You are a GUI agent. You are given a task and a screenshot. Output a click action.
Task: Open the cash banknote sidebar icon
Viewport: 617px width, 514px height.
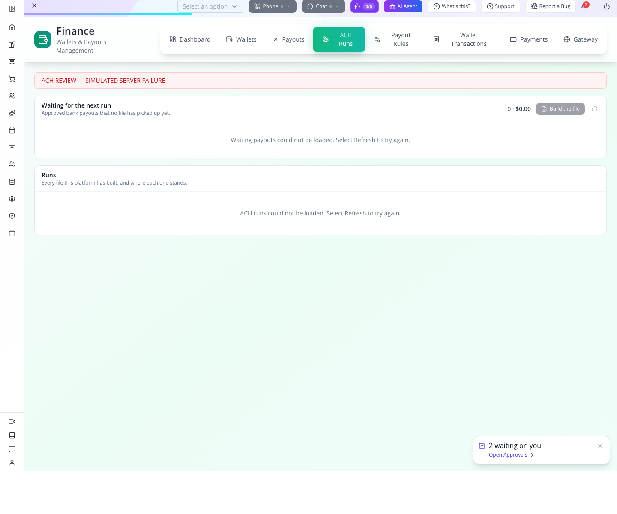[12, 147]
